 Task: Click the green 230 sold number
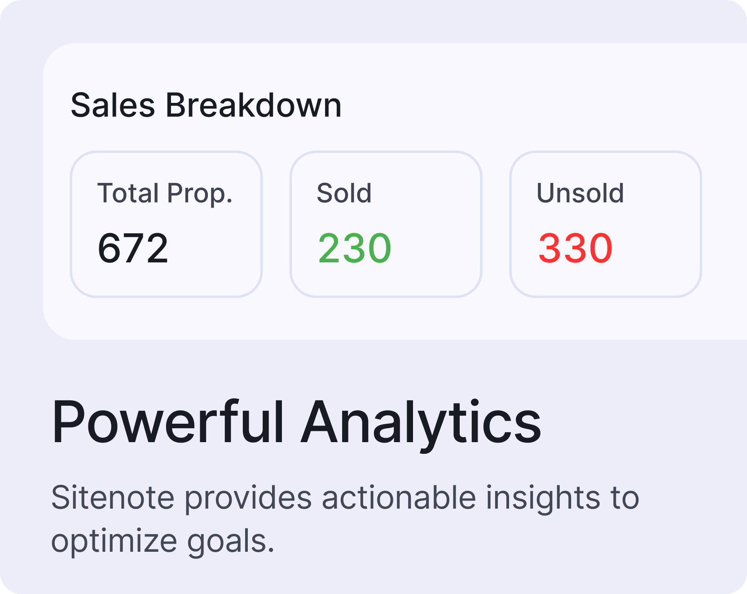pos(355,248)
